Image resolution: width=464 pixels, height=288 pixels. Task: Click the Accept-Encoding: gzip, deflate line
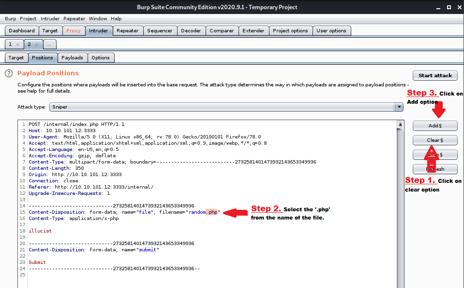click(x=72, y=155)
